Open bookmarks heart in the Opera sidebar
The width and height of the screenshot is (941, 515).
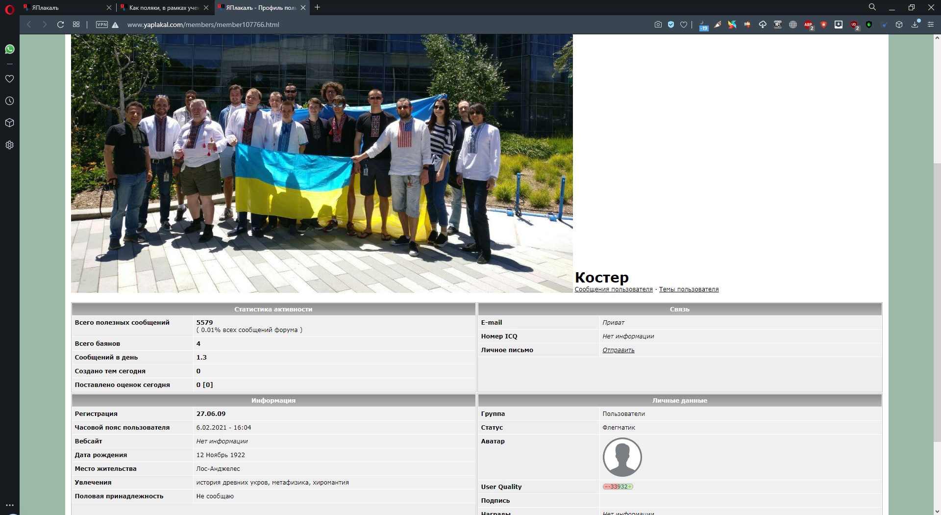tap(9, 78)
